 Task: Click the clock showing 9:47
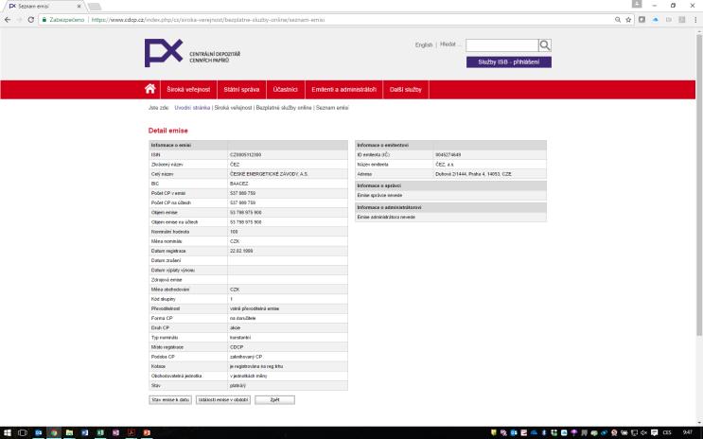coord(687,432)
